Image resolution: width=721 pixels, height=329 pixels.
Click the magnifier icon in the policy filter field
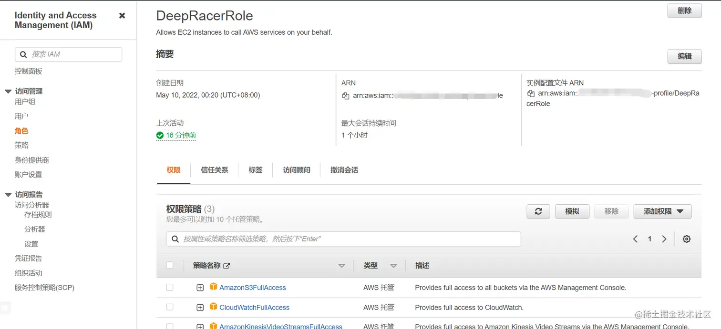175,239
